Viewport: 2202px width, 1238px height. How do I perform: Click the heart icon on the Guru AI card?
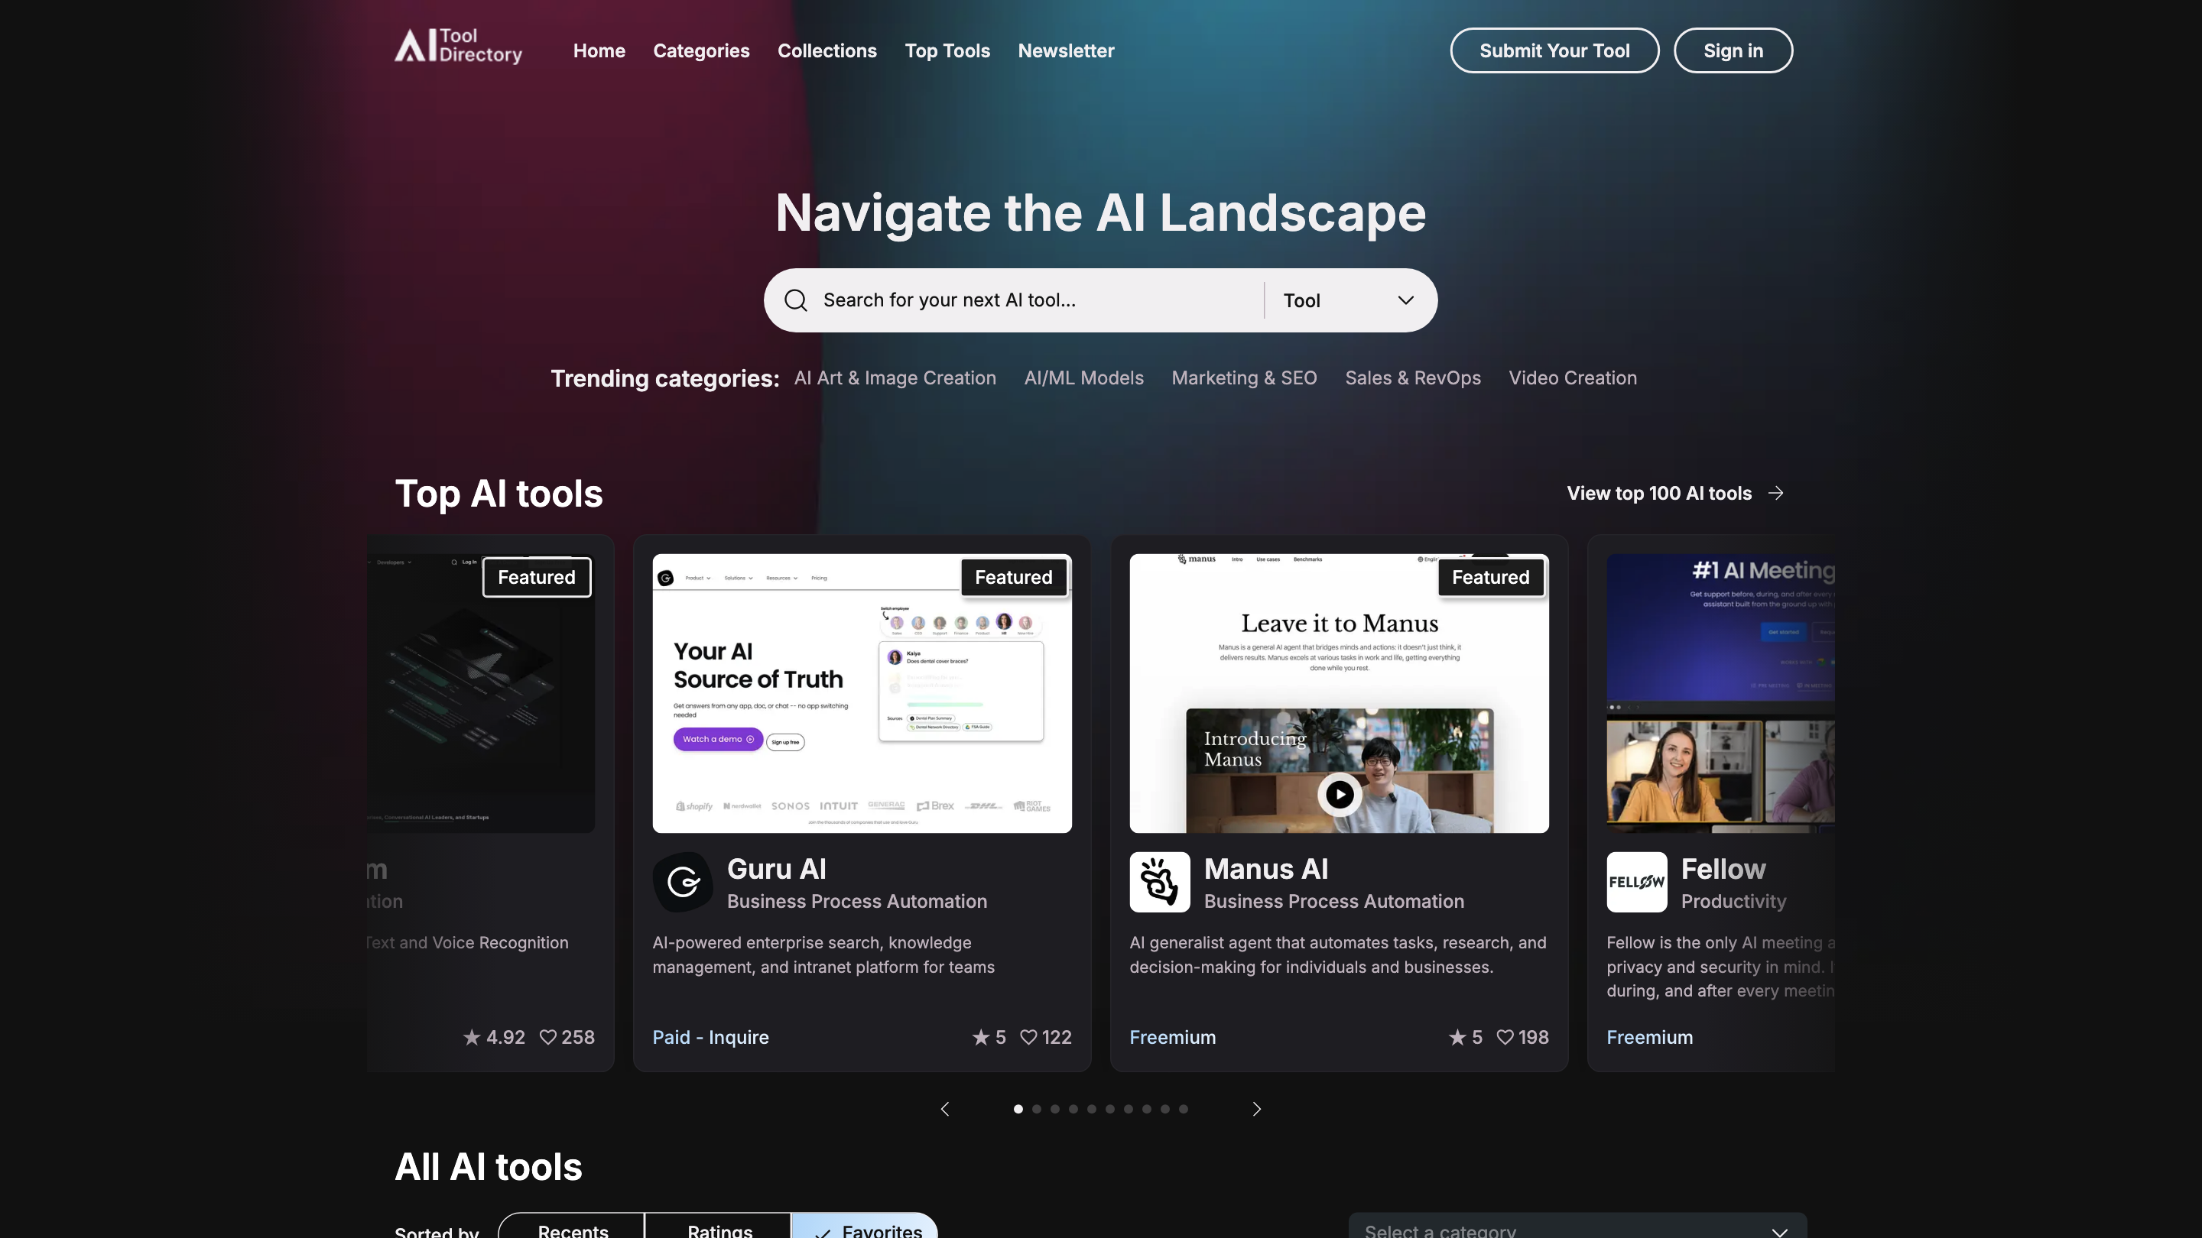pyautogui.click(x=1028, y=1037)
